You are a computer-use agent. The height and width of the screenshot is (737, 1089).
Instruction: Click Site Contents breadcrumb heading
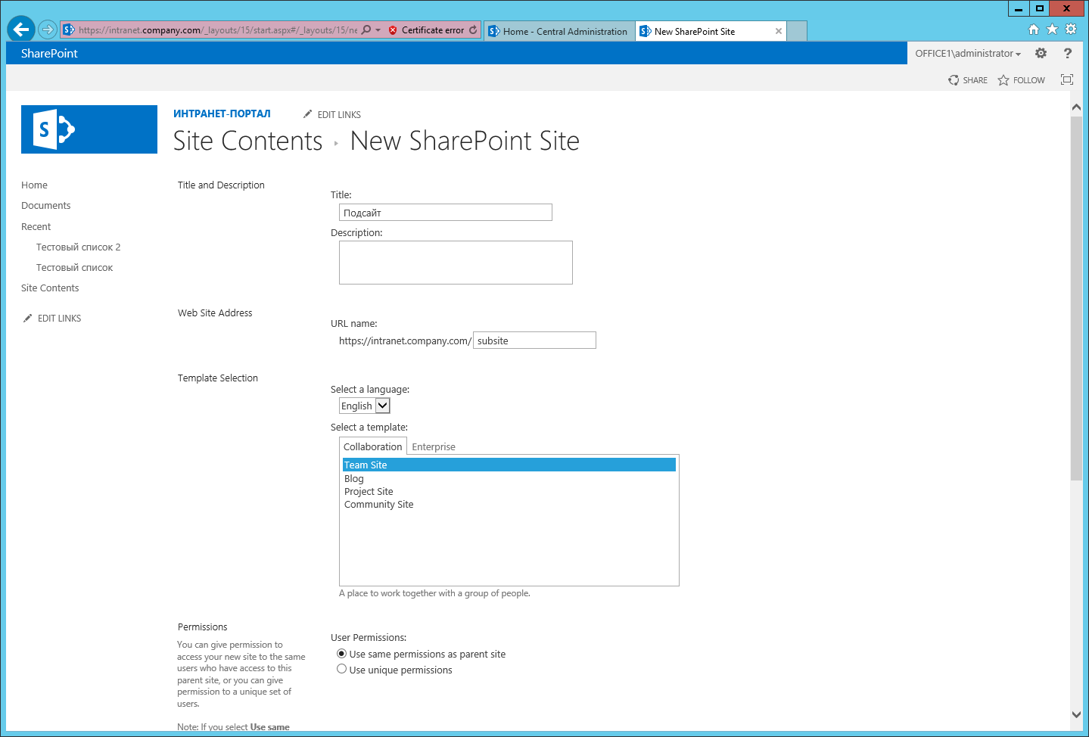pos(248,141)
